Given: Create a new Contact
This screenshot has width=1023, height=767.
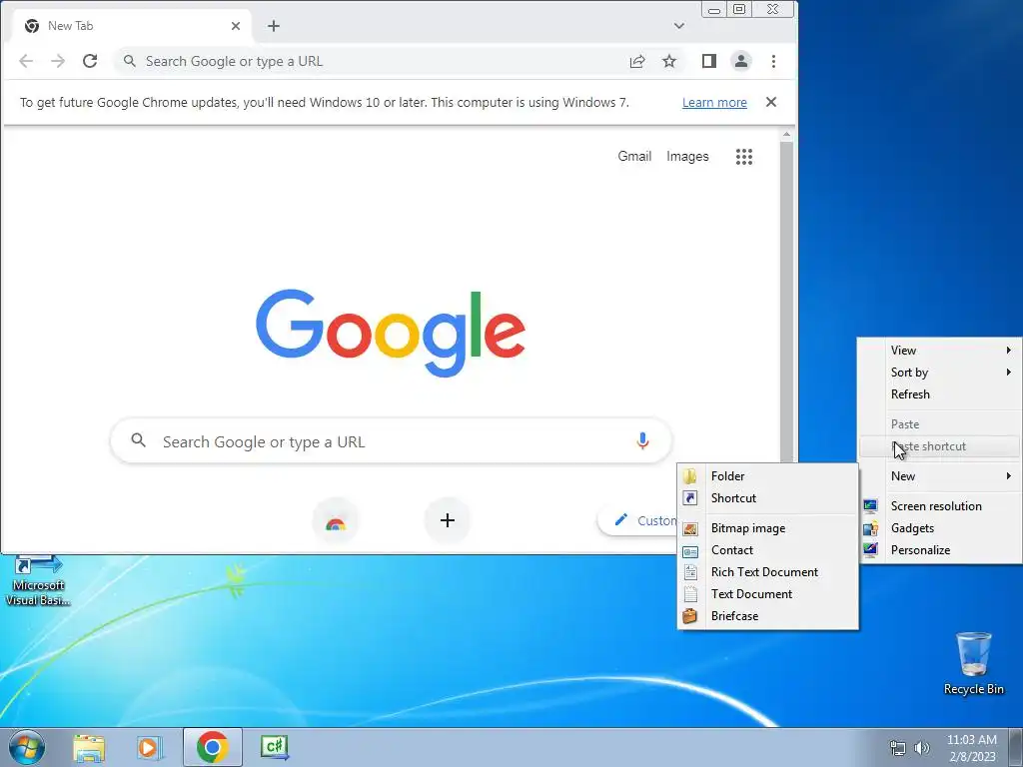Looking at the screenshot, I should click(x=768, y=550).
